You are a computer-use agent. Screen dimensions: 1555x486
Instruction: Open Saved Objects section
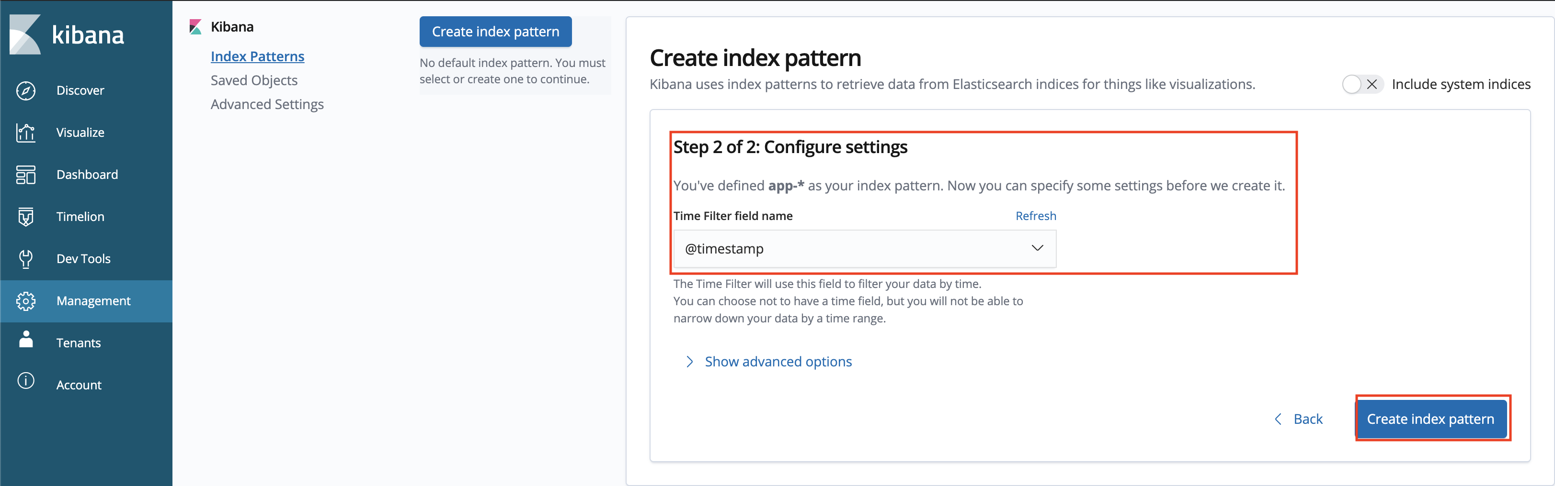(x=253, y=80)
